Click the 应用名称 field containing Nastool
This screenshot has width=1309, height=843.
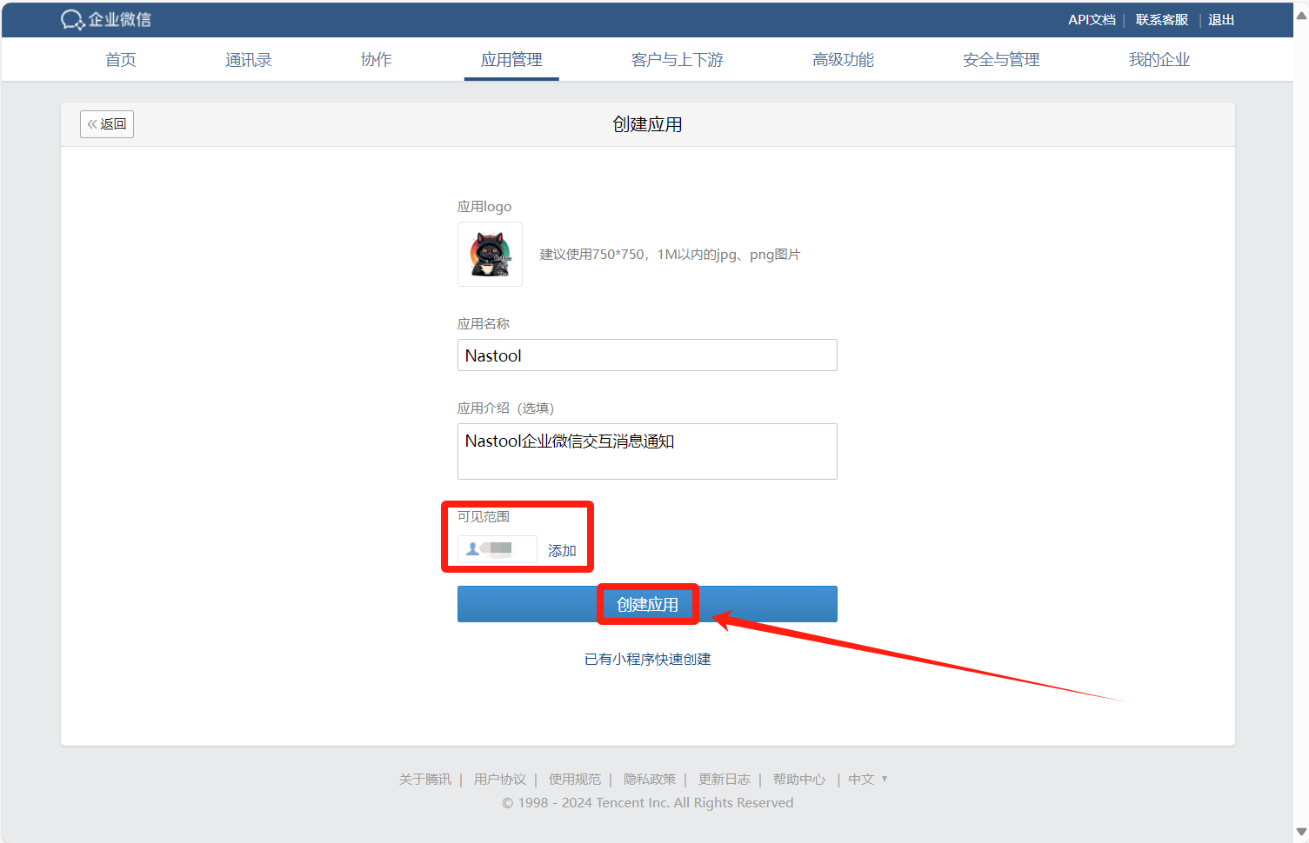click(647, 355)
